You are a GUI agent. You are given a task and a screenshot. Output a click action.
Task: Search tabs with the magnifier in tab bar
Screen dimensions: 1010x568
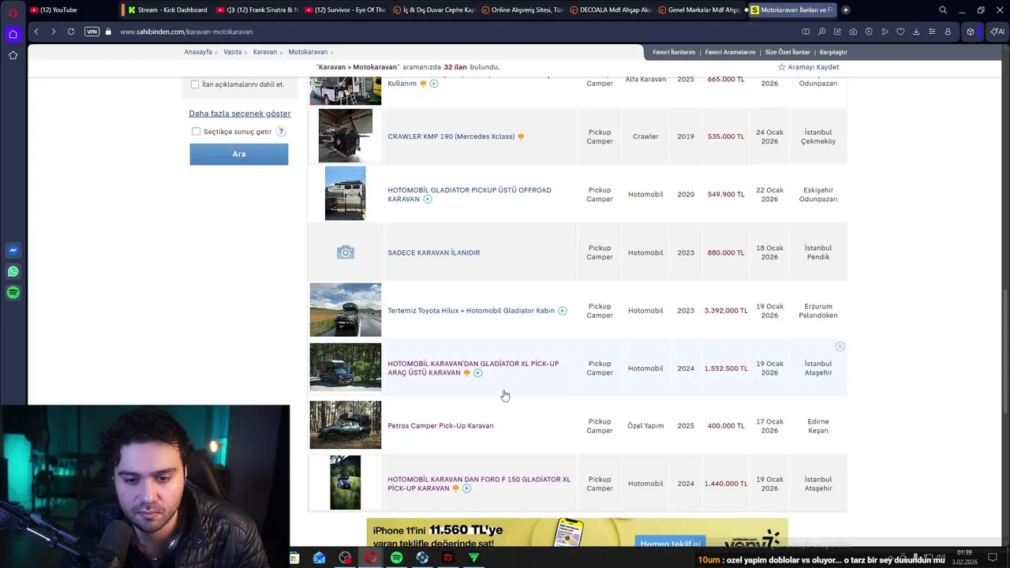[x=943, y=10]
